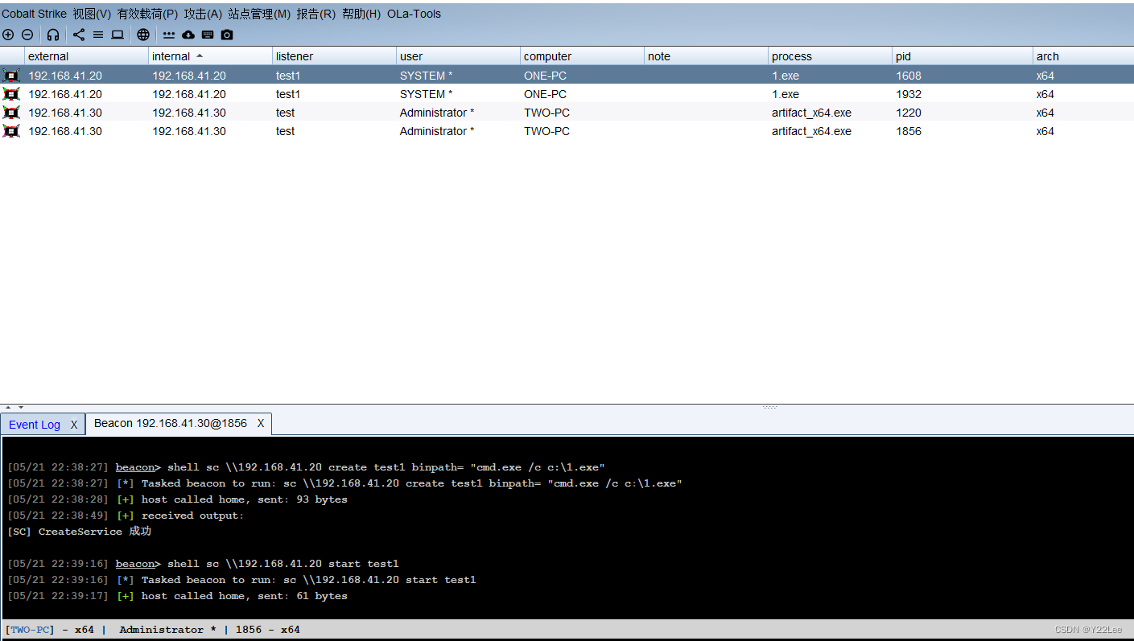The height and width of the screenshot is (641, 1134).
Task: Select the pid 1220 cell
Action: pyautogui.click(x=909, y=113)
